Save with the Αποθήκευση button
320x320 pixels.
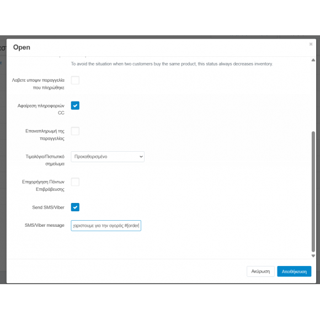point(294,271)
